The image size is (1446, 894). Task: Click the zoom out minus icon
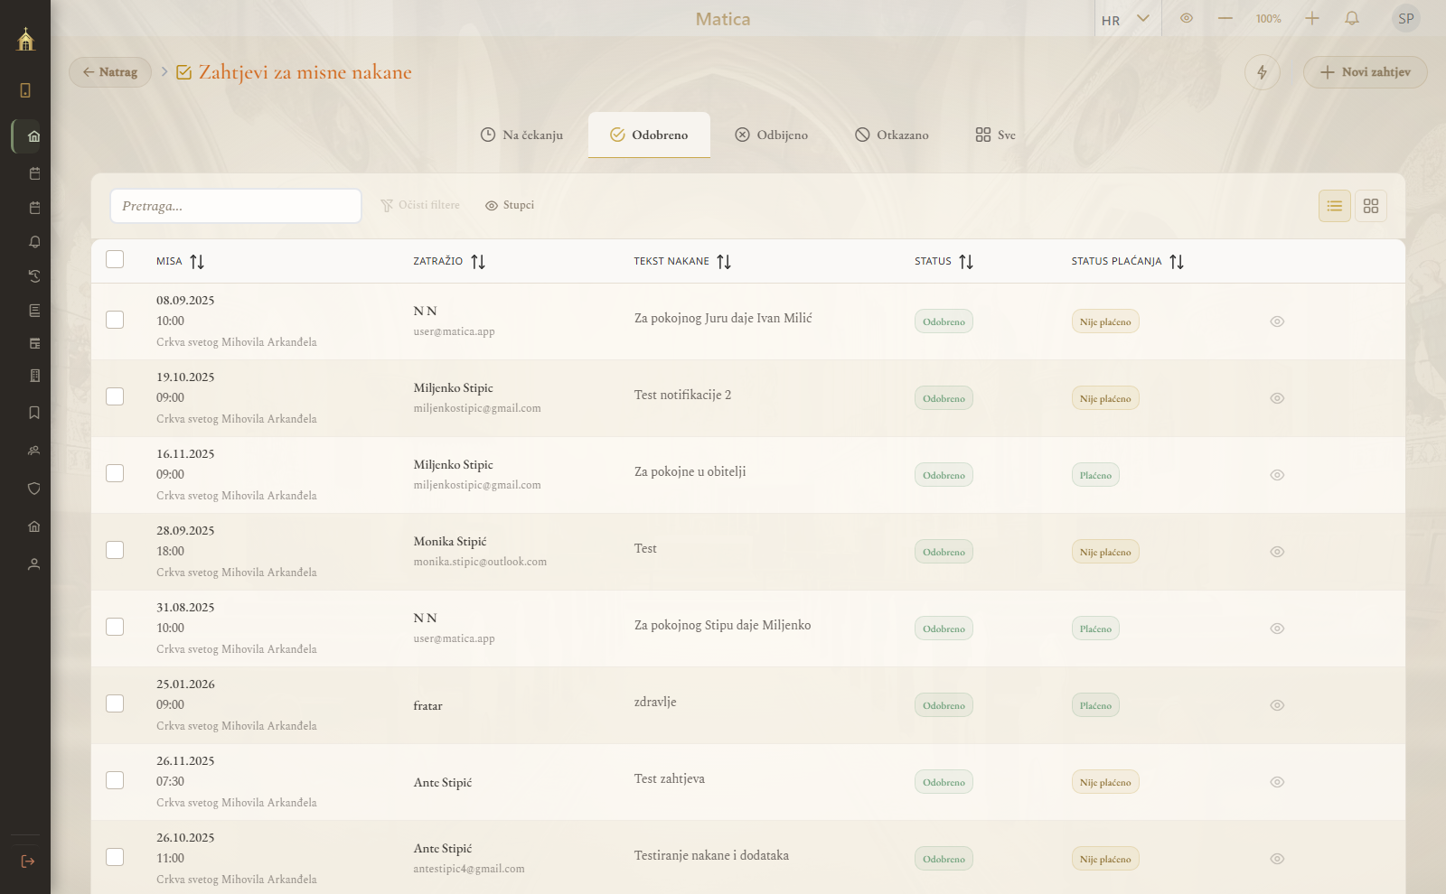1225,19
